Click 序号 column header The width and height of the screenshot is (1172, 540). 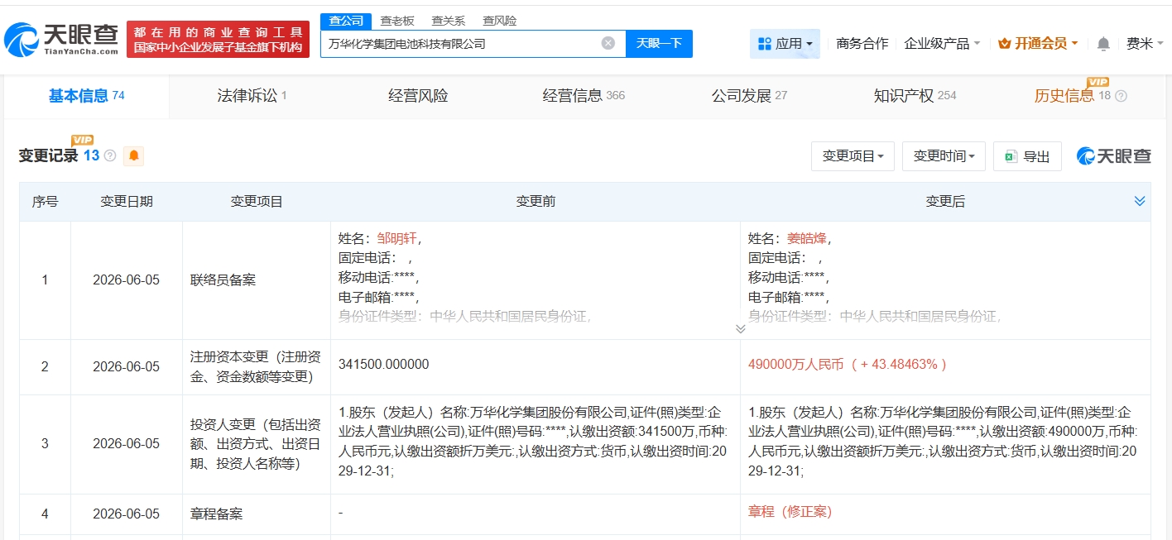(45, 201)
